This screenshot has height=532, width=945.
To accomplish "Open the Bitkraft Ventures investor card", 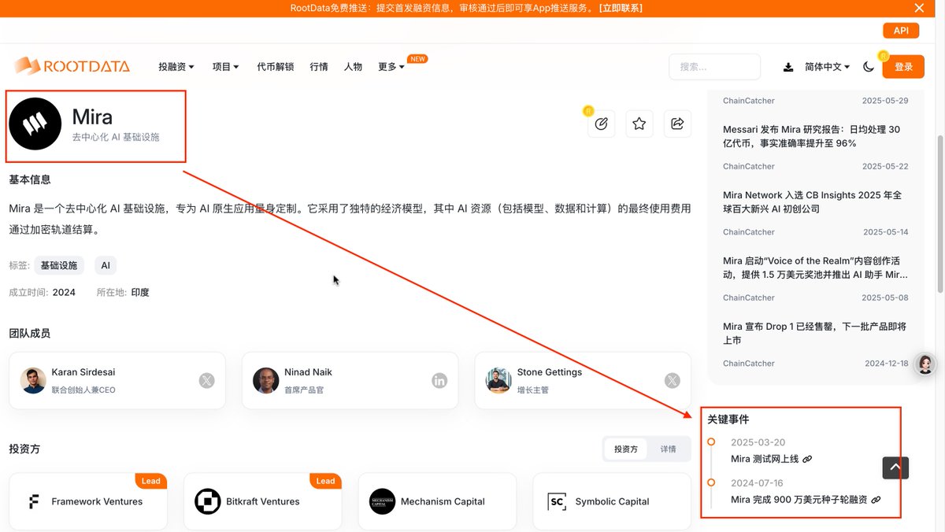I will pos(263,501).
